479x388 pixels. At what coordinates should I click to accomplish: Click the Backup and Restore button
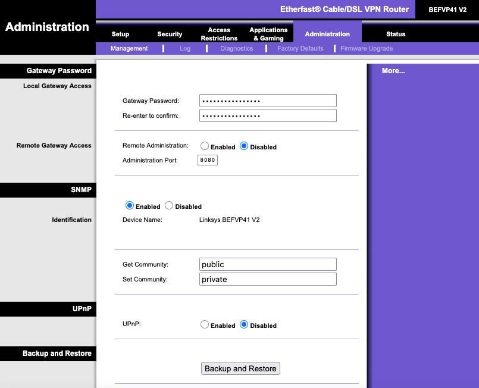pos(240,368)
